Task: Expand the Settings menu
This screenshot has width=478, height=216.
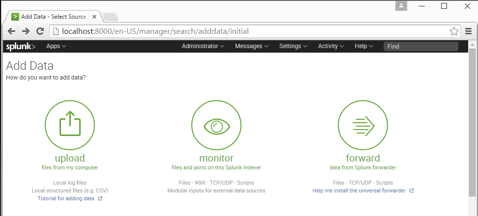Action: coord(293,46)
